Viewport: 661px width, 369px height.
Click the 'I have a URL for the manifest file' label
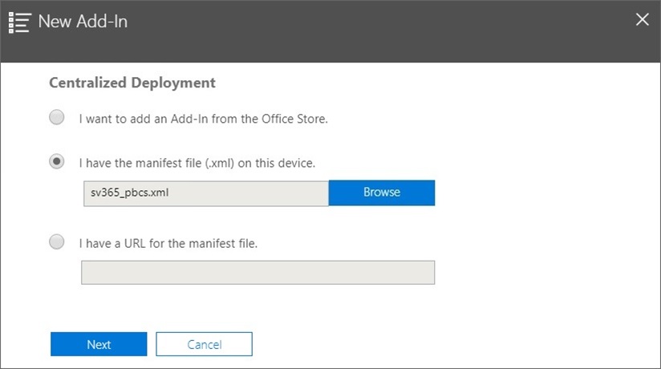(168, 242)
